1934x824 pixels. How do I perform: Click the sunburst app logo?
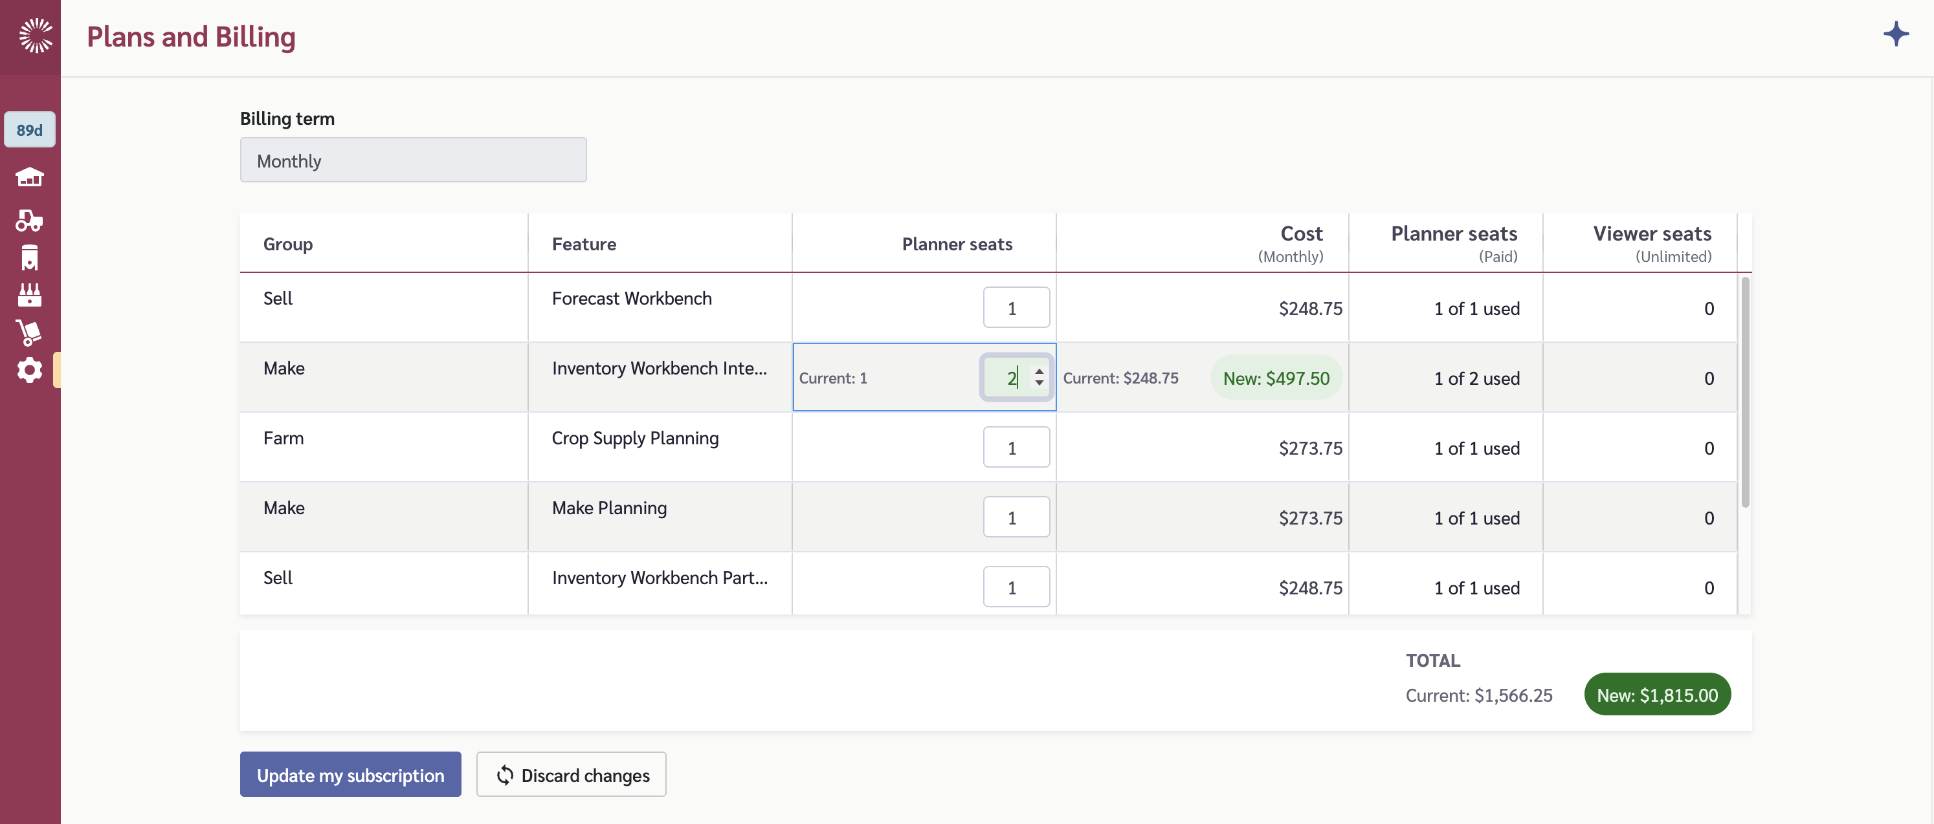[x=34, y=36]
